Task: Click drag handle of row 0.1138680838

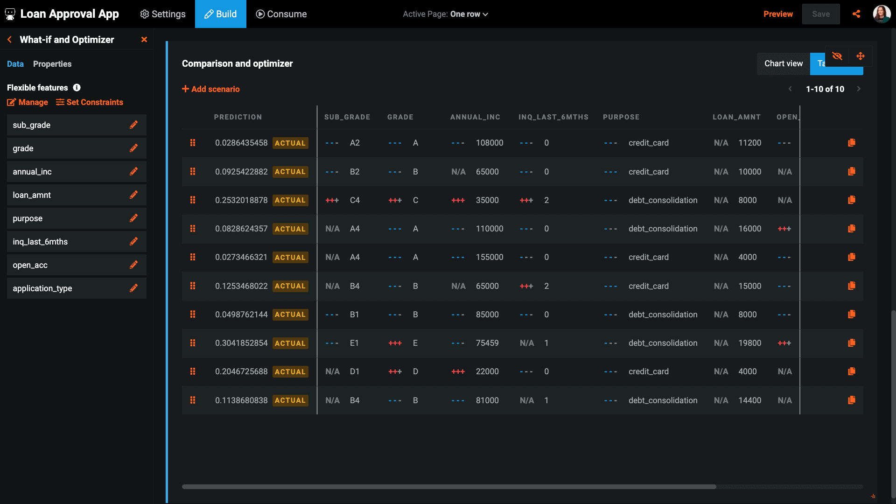Action: click(x=193, y=400)
